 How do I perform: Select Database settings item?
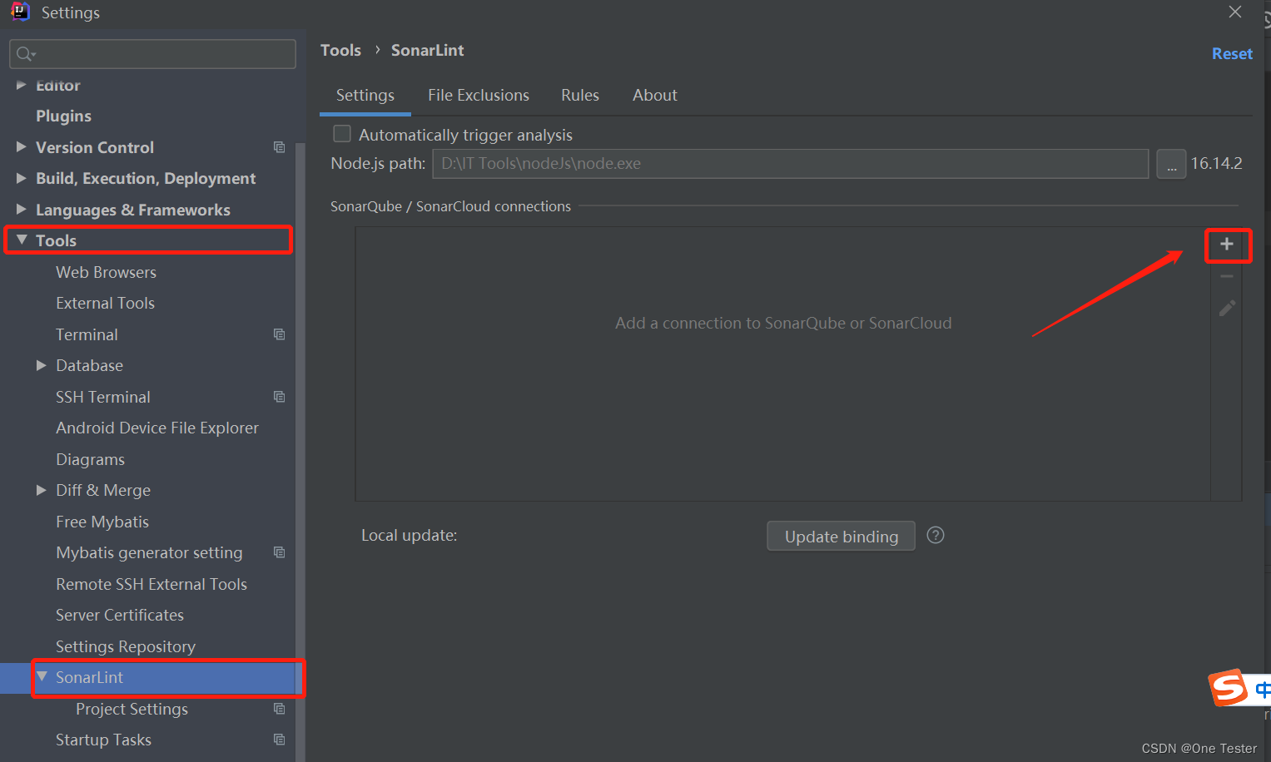tap(89, 365)
